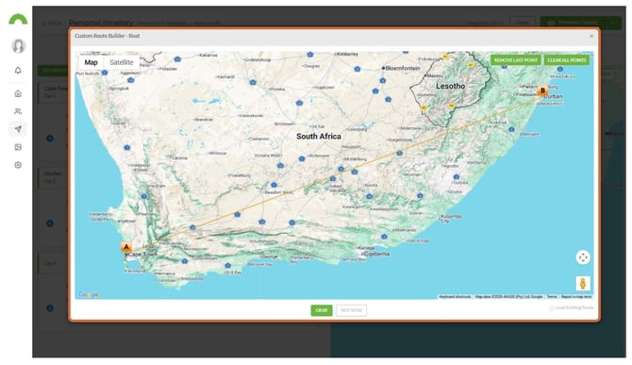Open the clients people icon in the sidebar

pos(18,111)
